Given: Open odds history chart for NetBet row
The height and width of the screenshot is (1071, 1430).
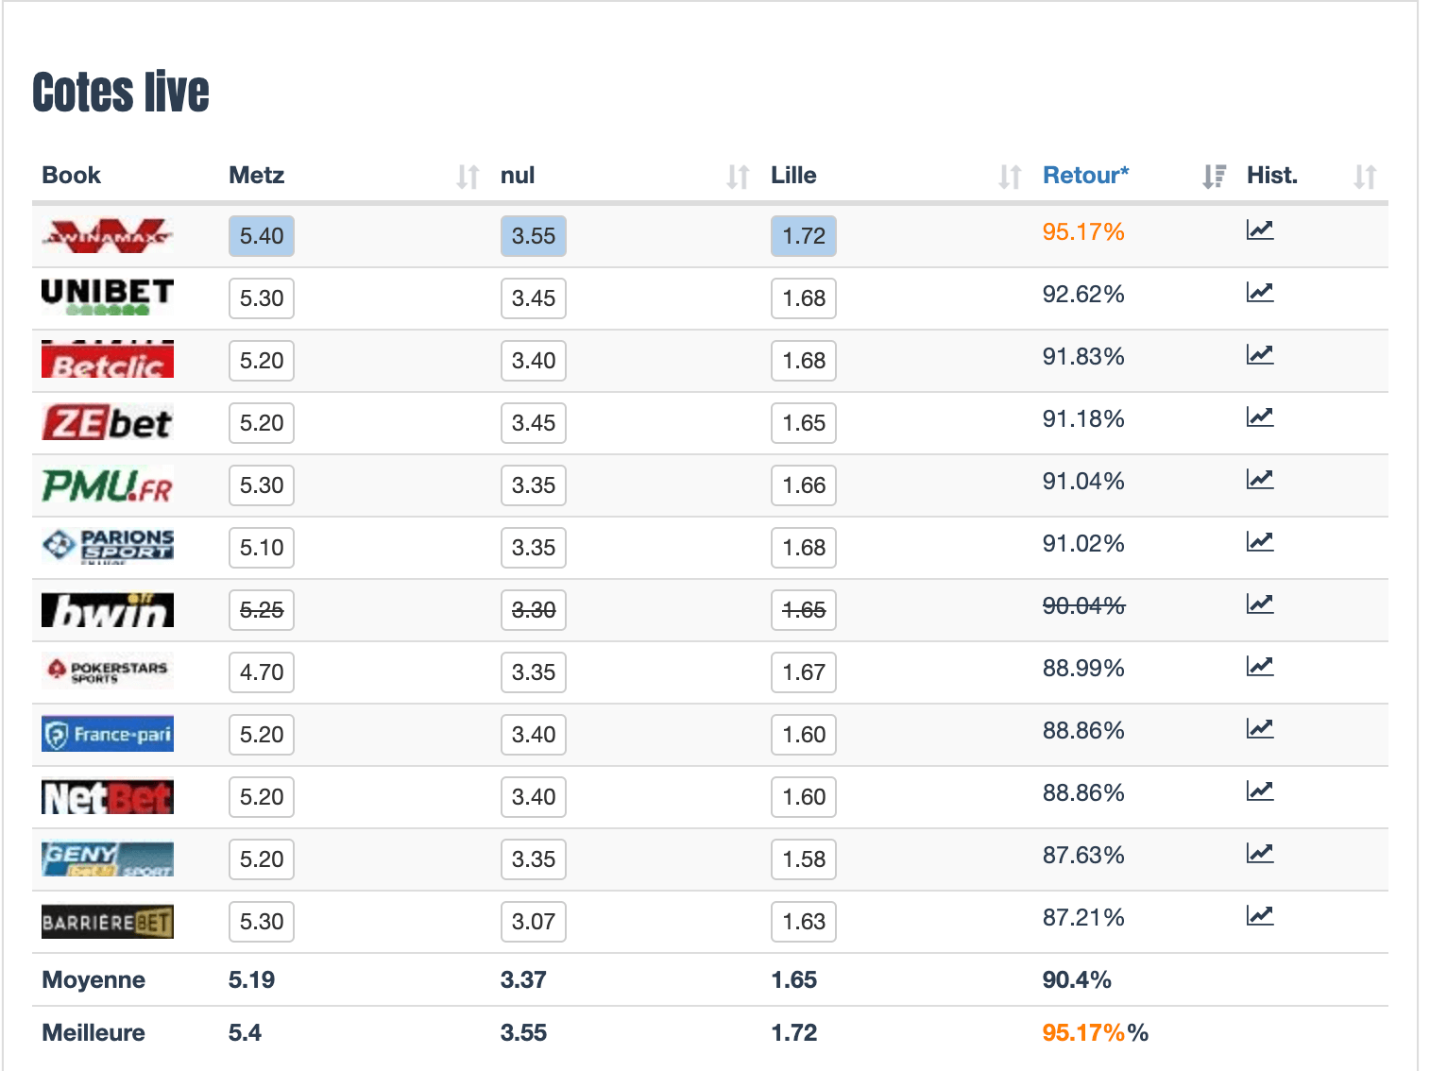Looking at the screenshot, I should click(1260, 790).
